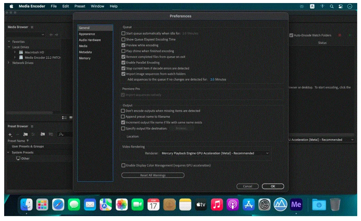Screen dimensions: 361x221
Task: Expand the Macintosh HD node arrow
Action: click(15, 52)
